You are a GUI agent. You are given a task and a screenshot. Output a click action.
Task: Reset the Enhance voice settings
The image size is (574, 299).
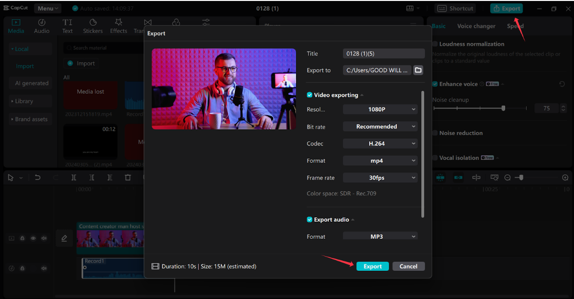click(562, 84)
